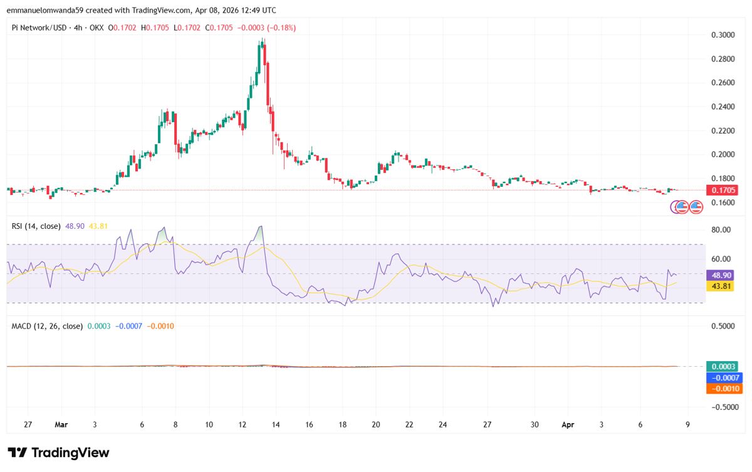Click the 0.2400 price axis label
752x472 pixels.
723,107
